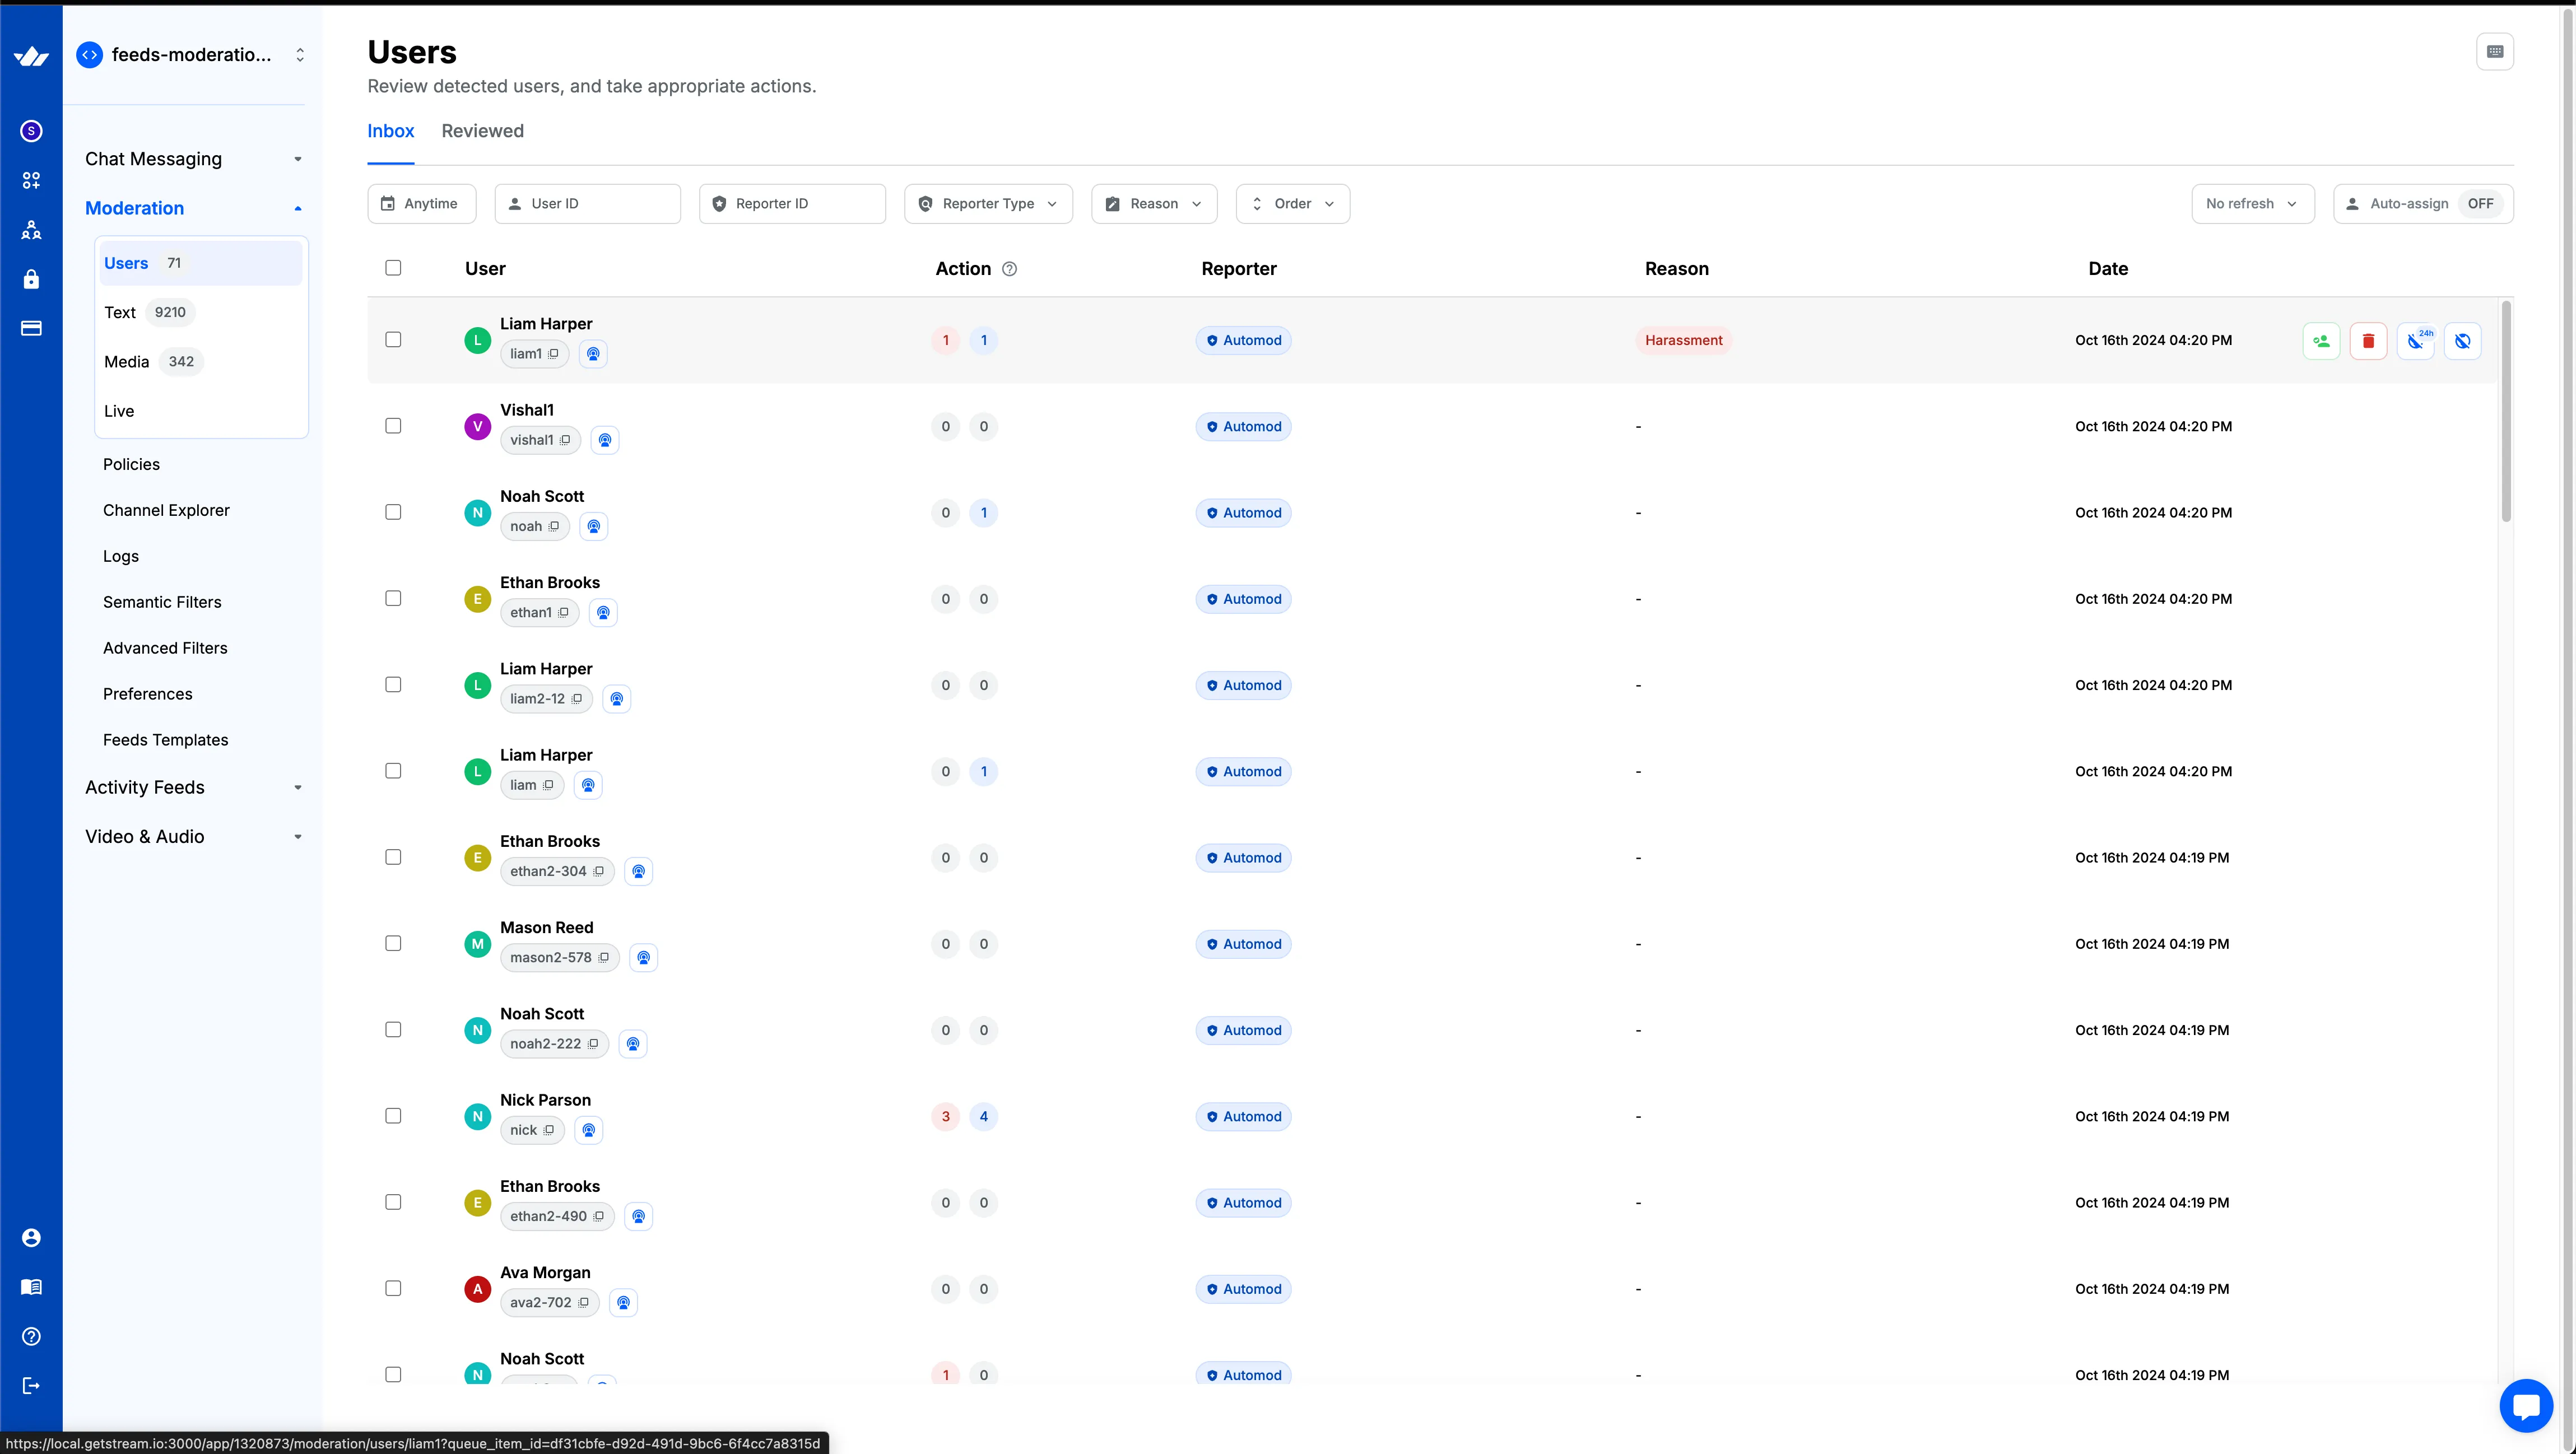Check the select-all checkbox in the table header
2576x1454 pixels.
[393, 268]
